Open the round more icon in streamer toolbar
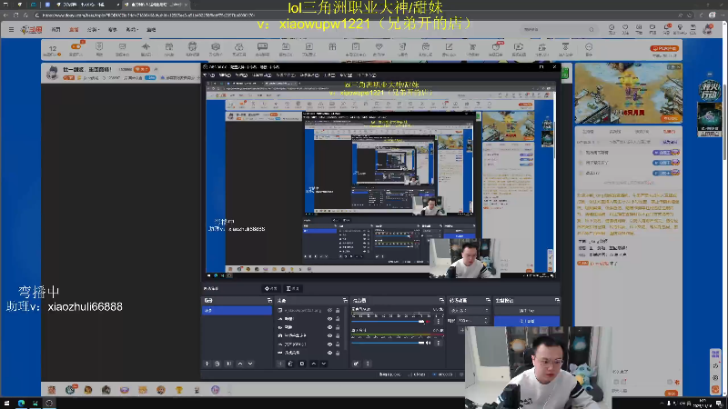728x409 pixels. pos(589,47)
